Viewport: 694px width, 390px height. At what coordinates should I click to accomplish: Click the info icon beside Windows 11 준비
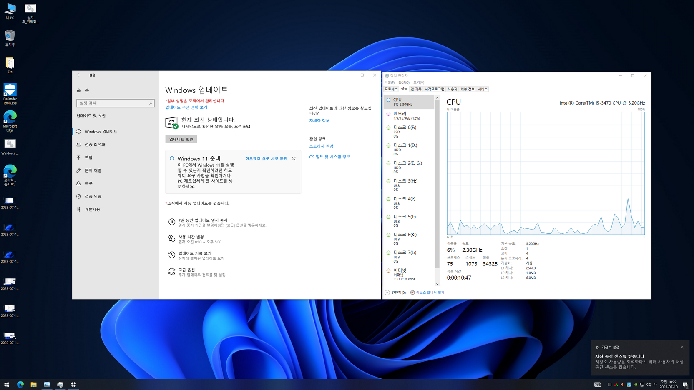172,158
